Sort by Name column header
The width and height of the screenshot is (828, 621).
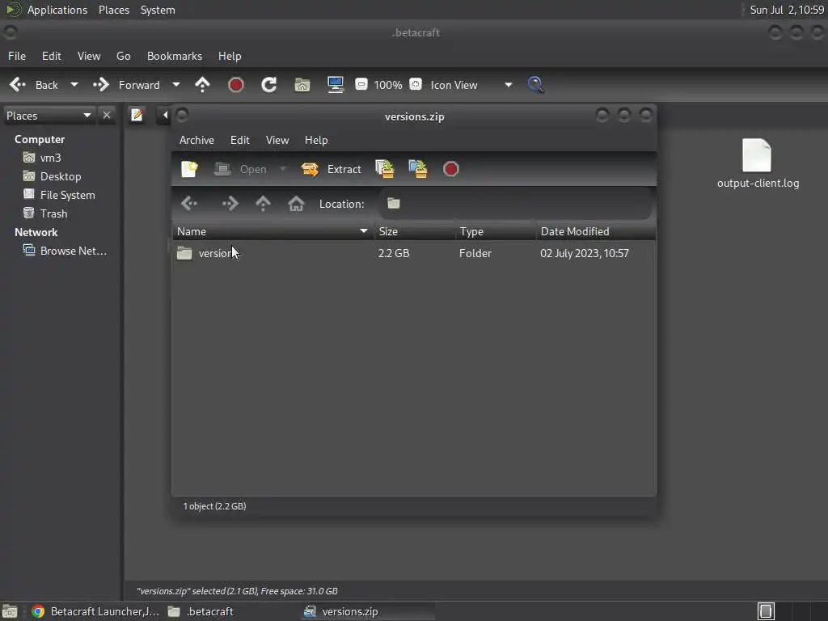point(273,231)
